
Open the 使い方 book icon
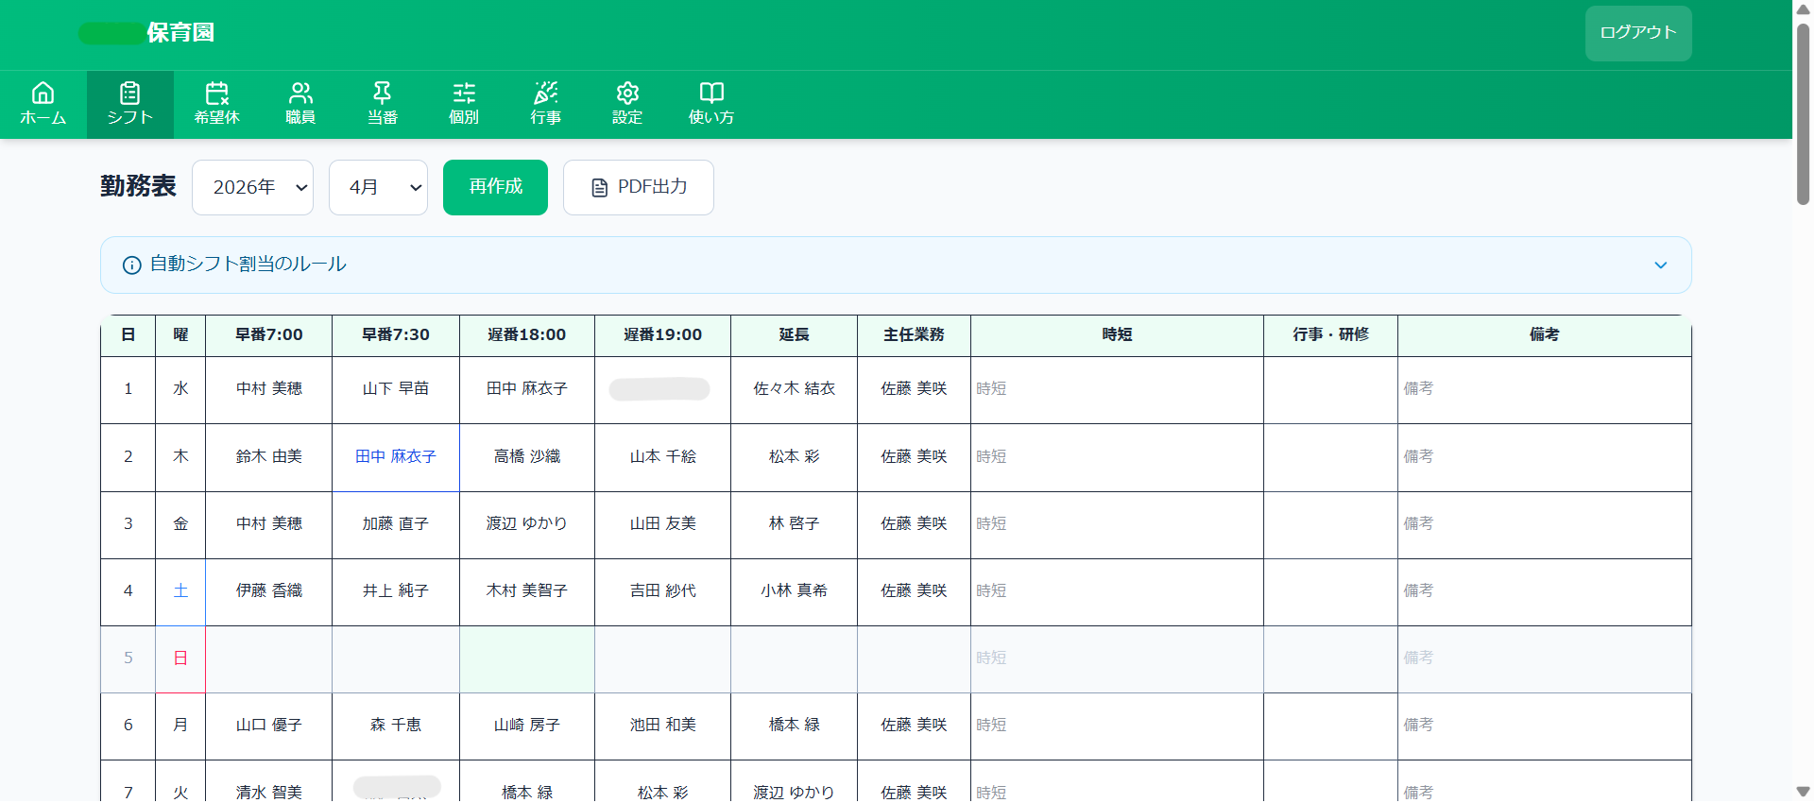click(711, 93)
